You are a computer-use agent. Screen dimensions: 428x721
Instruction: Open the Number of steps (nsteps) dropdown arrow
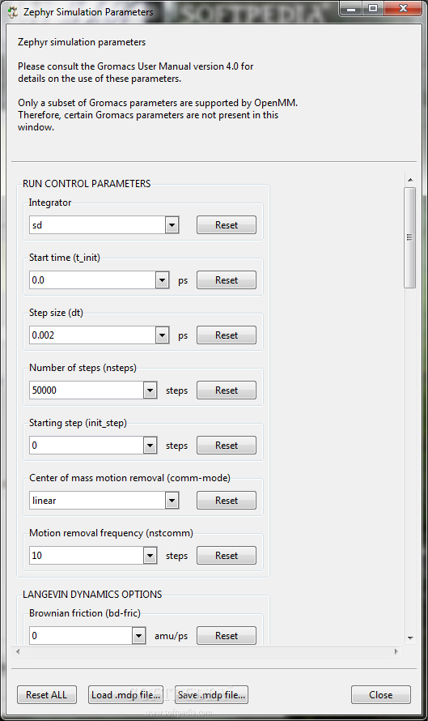tap(150, 390)
